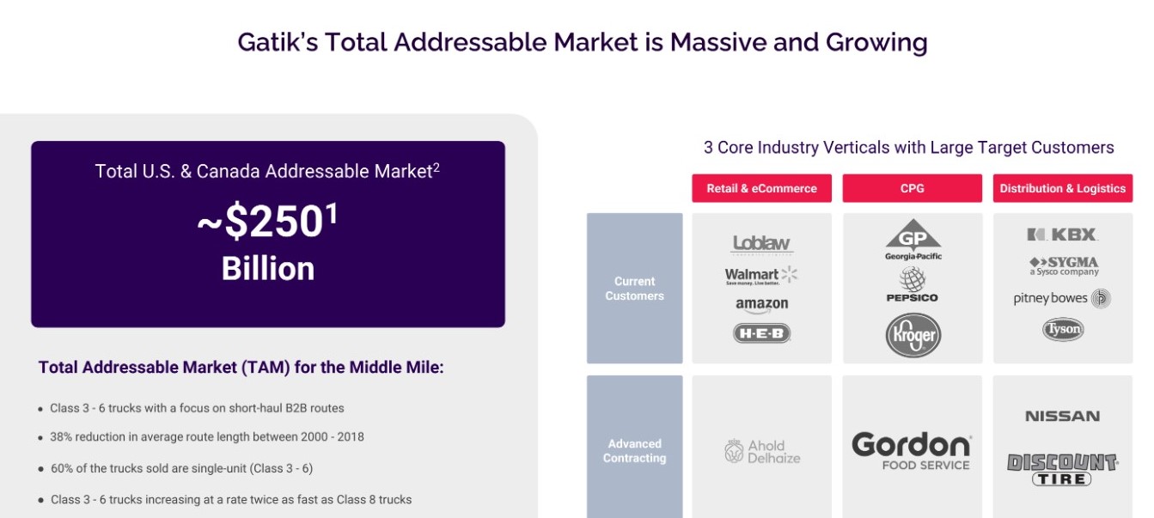
Task: Click the Tyson oval logo
Action: tap(1063, 329)
